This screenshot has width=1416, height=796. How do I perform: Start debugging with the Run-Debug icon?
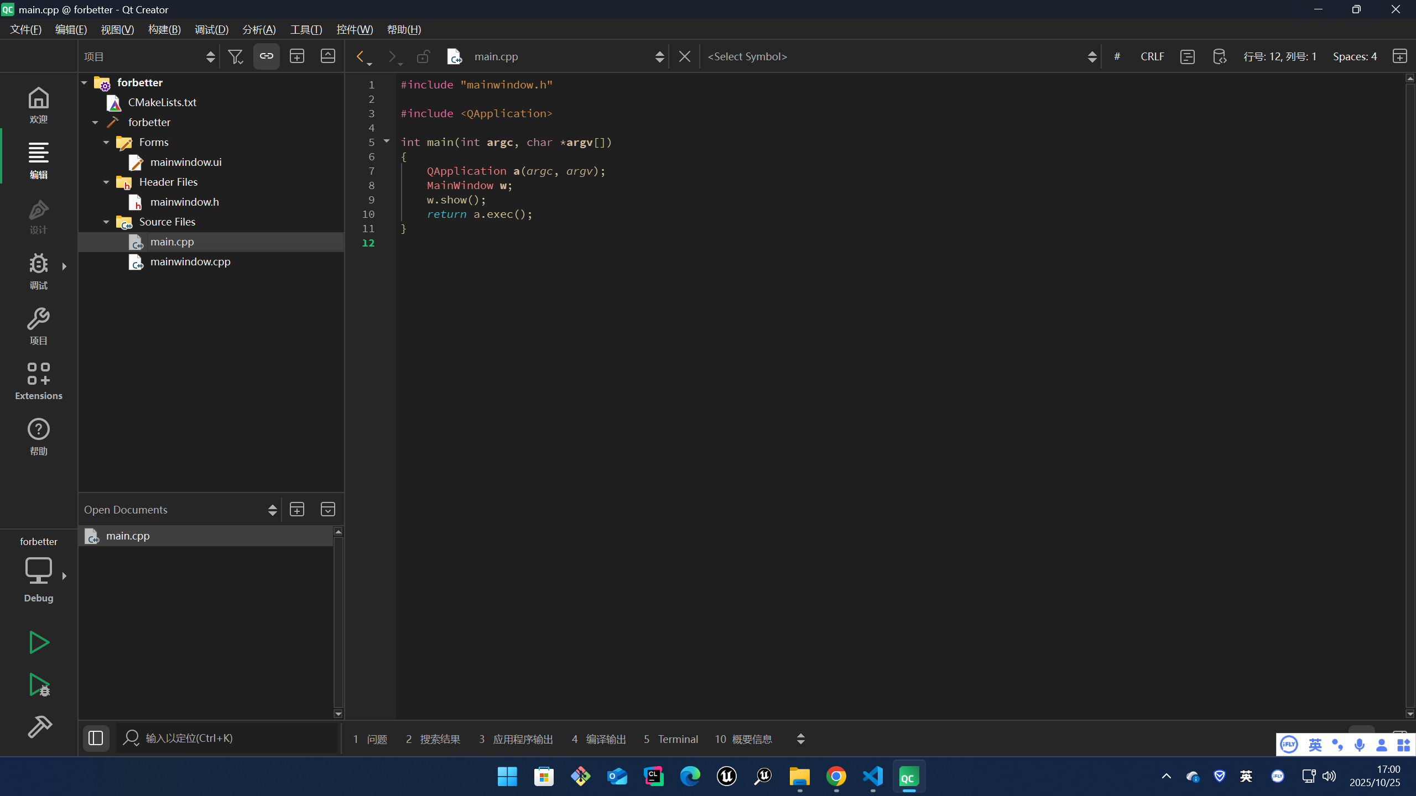point(39,685)
